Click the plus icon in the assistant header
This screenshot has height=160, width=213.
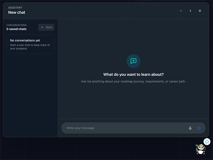click(181, 11)
